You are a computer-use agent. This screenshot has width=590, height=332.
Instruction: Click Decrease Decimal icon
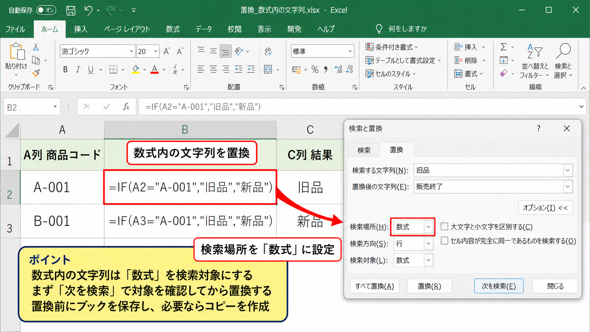tap(349, 70)
